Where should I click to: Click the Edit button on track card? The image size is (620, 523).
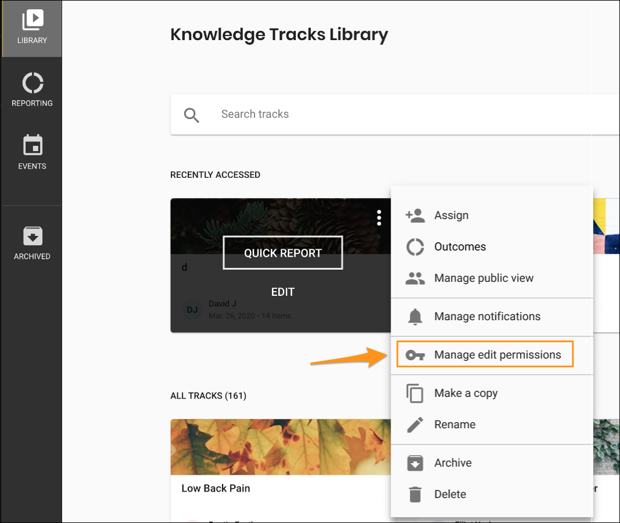tap(283, 292)
